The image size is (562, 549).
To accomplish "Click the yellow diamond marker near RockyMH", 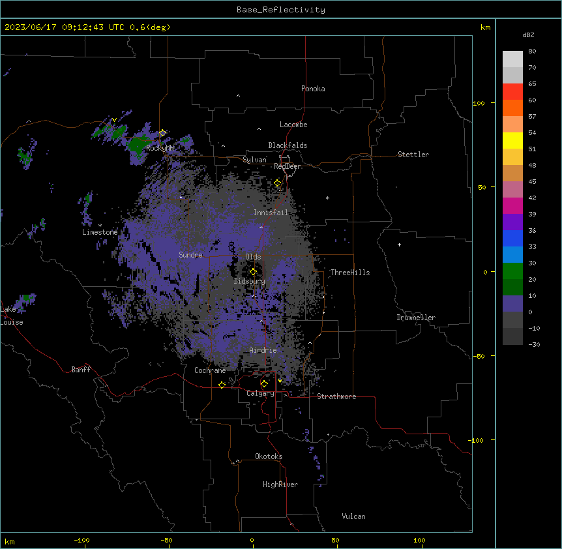I will point(163,133).
